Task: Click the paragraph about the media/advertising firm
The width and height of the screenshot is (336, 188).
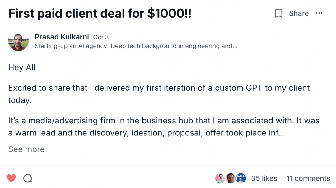Action: [163, 121]
